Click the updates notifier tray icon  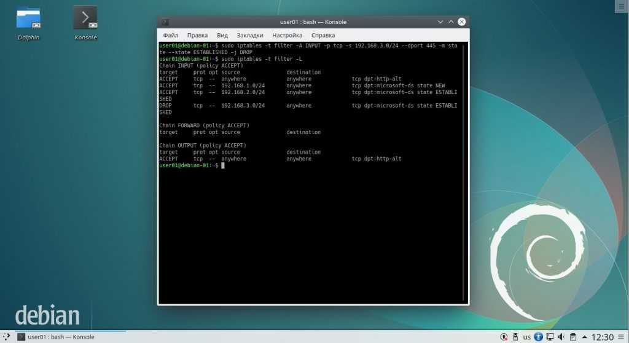tap(504, 337)
